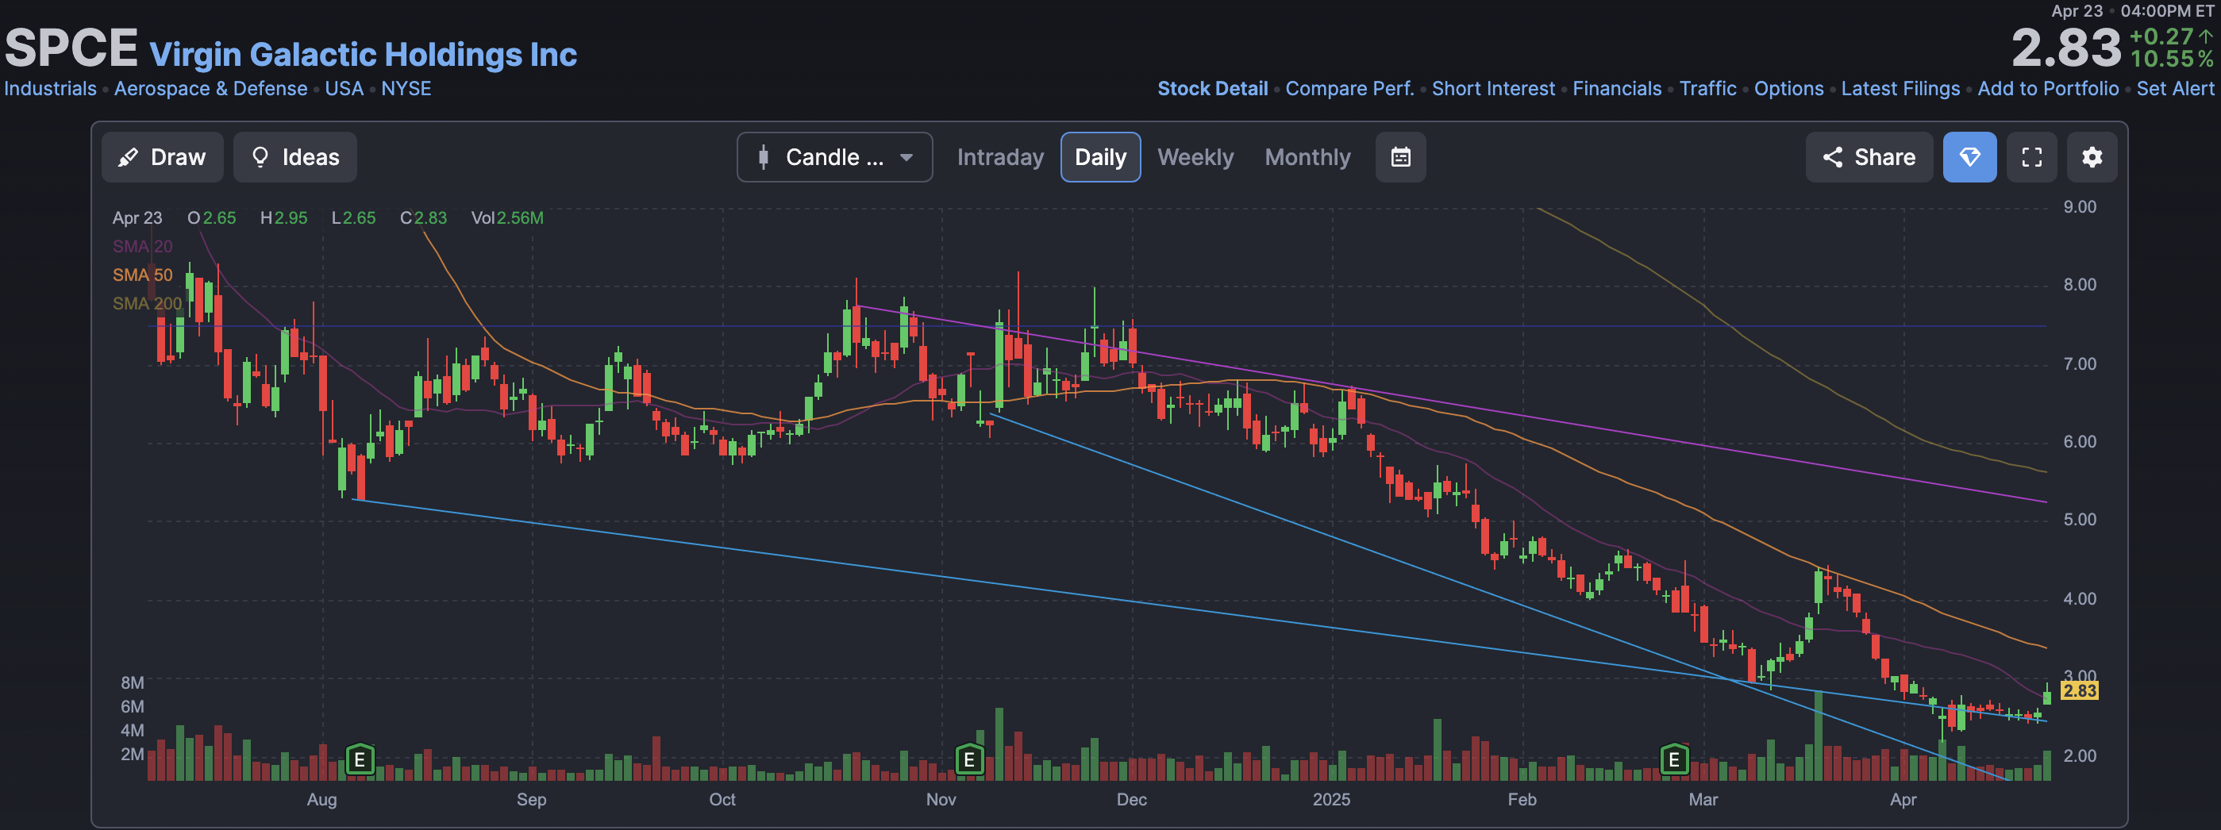The height and width of the screenshot is (830, 2221).
Task: Click the SPCE ticker symbol
Action: tap(71, 48)
